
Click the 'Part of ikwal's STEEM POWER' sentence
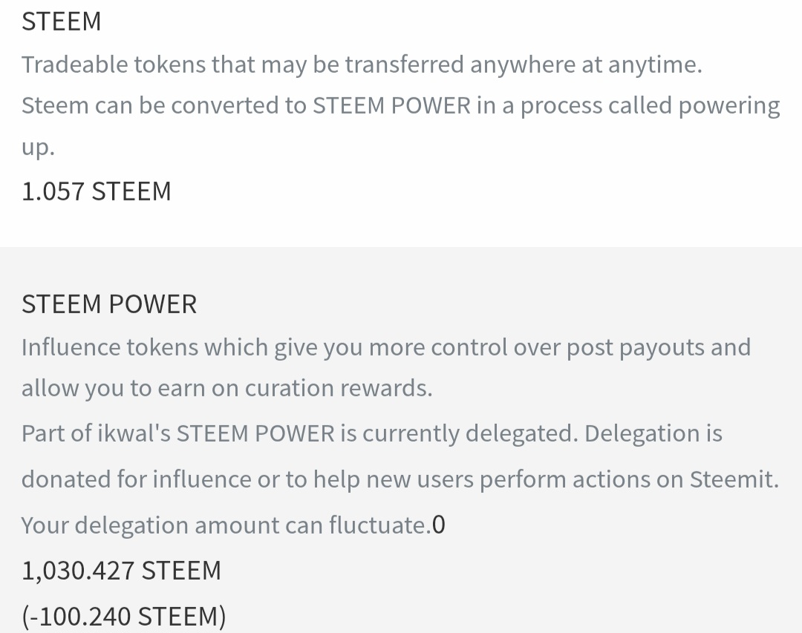pyautogui.click(x=372, y=433)
